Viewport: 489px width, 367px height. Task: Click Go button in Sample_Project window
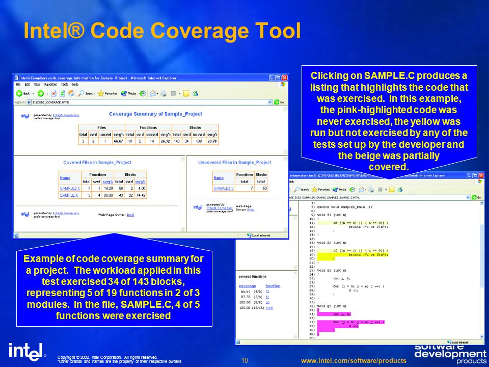[x=279, y=102]
